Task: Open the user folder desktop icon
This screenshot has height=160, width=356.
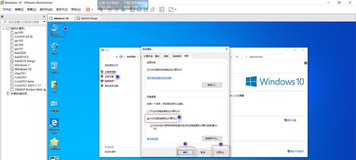Action: (54, 86)
